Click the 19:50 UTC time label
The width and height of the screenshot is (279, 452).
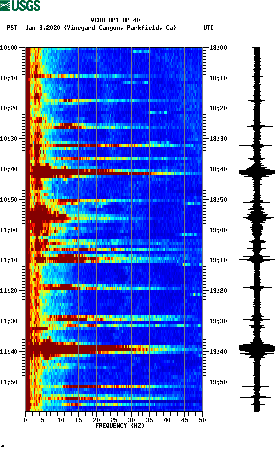[218, 382]
